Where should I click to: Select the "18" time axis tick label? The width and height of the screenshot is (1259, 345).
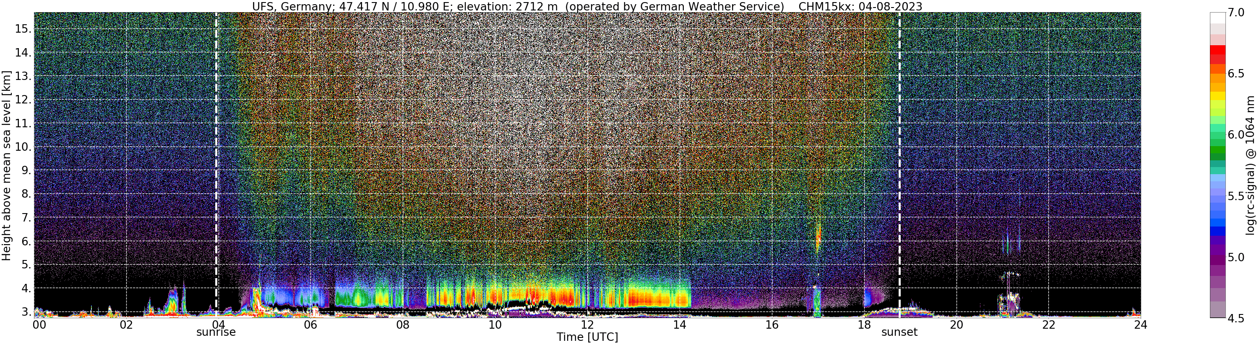pyautogui.click(x=864, y=324)
